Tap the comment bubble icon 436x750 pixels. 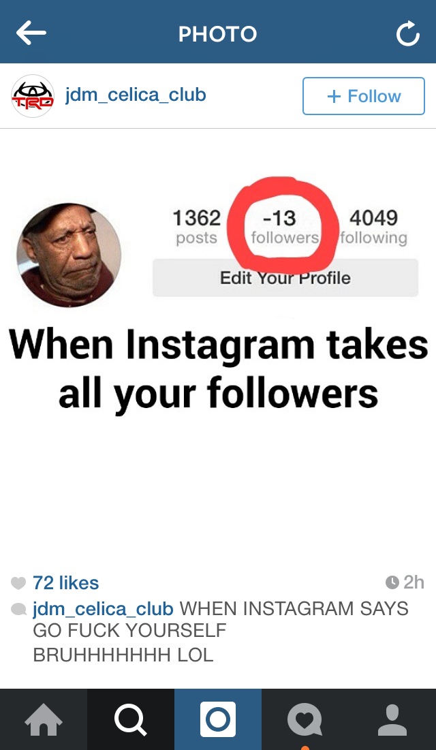point(18,610)
